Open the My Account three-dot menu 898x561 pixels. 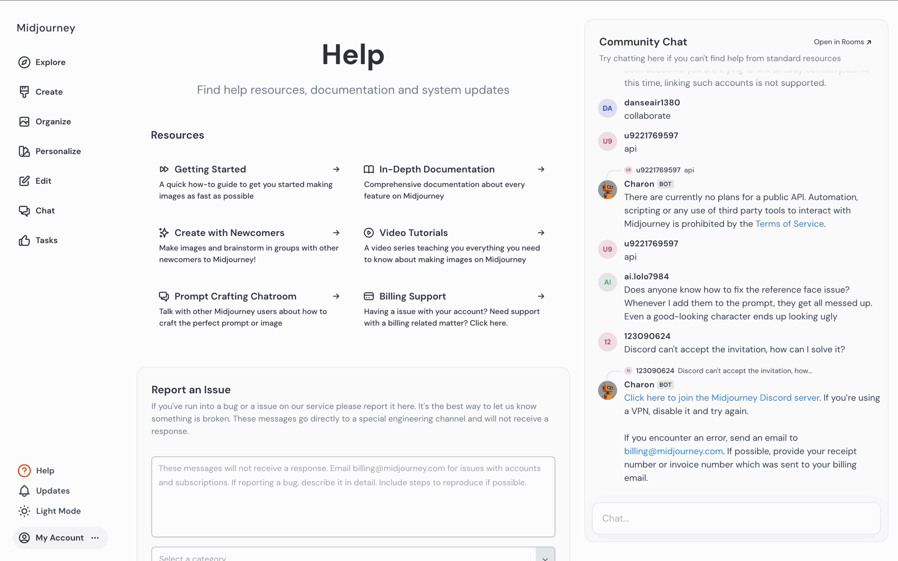(x=95, y=538)
